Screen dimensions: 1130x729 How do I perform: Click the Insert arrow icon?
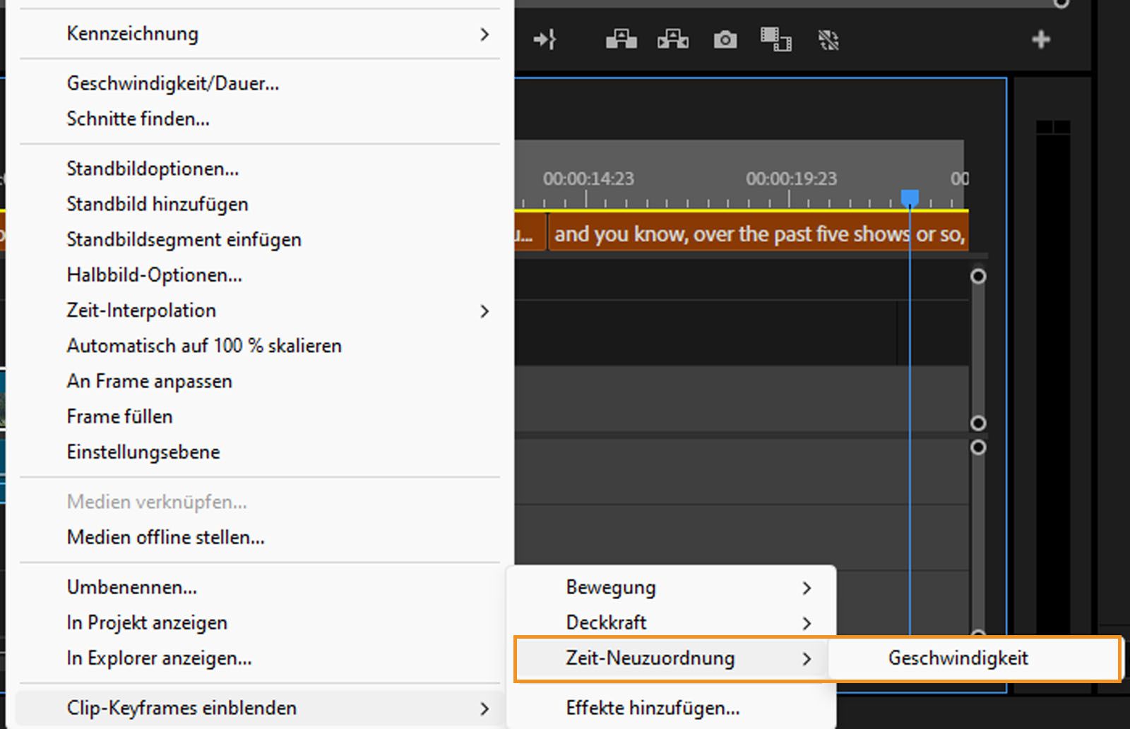pos(545,40)
